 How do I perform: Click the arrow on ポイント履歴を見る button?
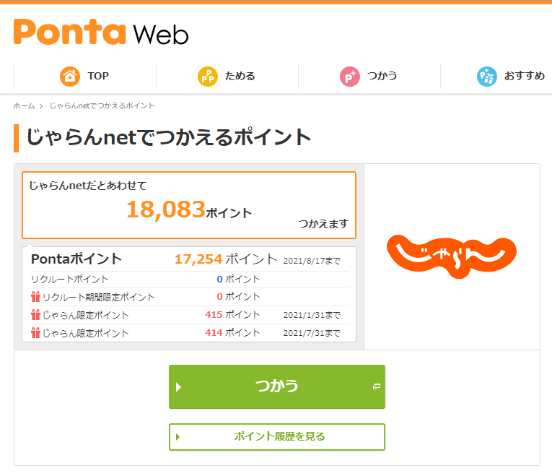[x=178, y=437]
